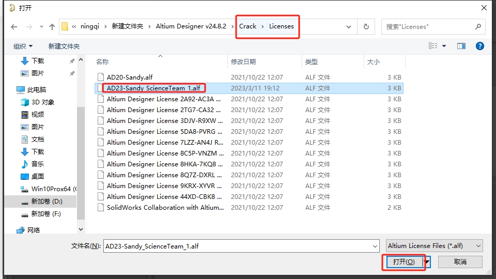The width and height of the screenshot is (496, 279).
Task: Toggle the preview pane icon
Action: [461, 46]
